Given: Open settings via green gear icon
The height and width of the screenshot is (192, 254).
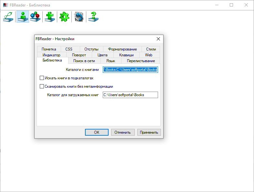Looking at the screenshot, I should [x=64, y=17].
